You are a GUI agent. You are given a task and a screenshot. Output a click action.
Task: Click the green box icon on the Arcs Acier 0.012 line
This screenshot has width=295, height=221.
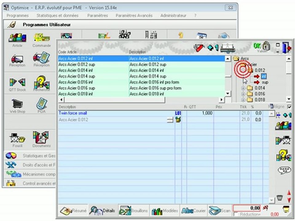point(178,119)
